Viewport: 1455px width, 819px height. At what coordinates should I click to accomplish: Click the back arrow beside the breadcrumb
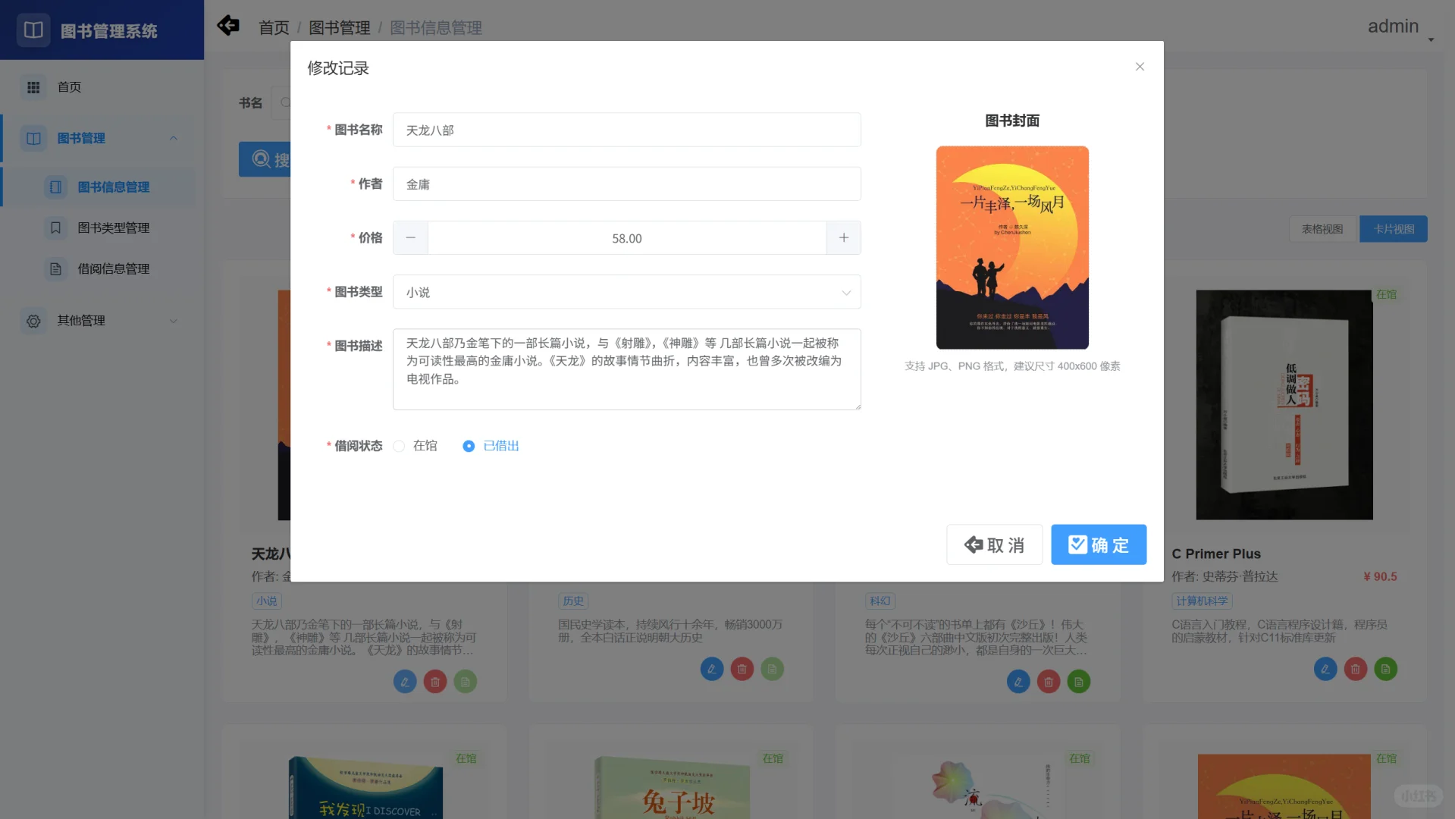227,25
